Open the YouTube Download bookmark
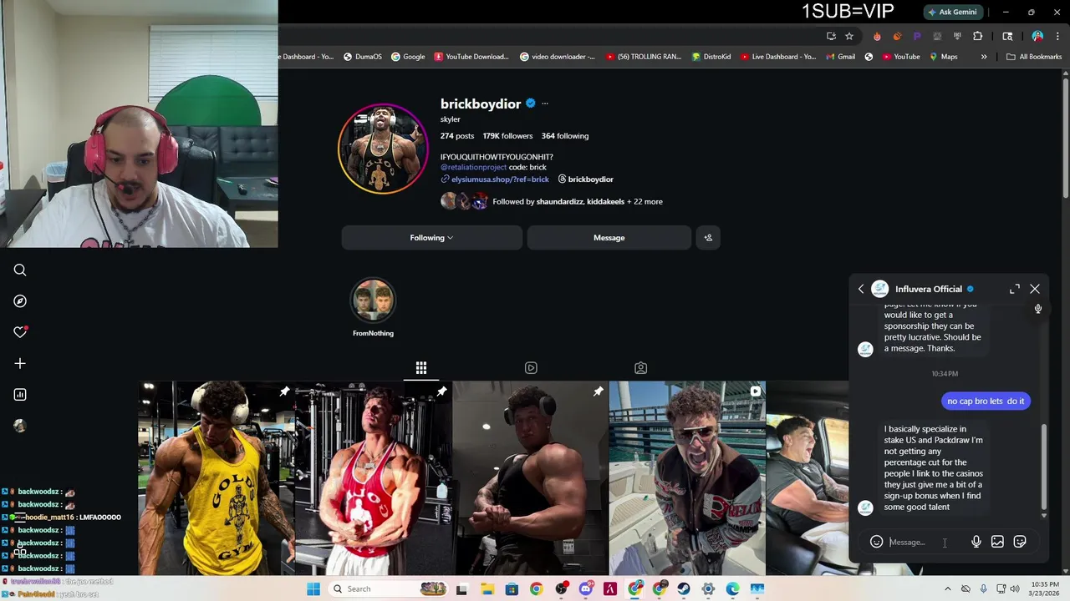1070x601 pixels. 471,57
